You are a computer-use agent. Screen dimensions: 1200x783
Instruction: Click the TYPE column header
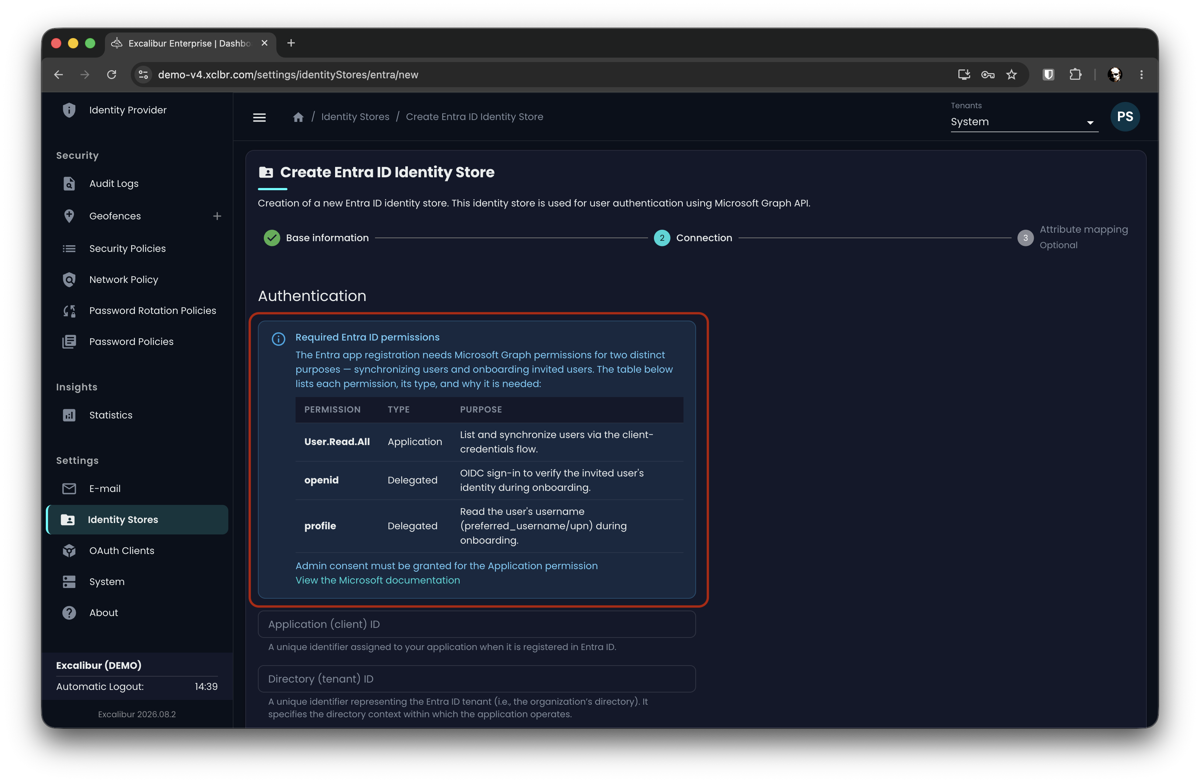point(398,409)
